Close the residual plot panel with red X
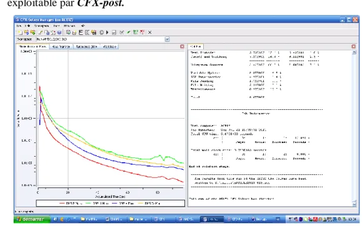 tap(182, 47)
